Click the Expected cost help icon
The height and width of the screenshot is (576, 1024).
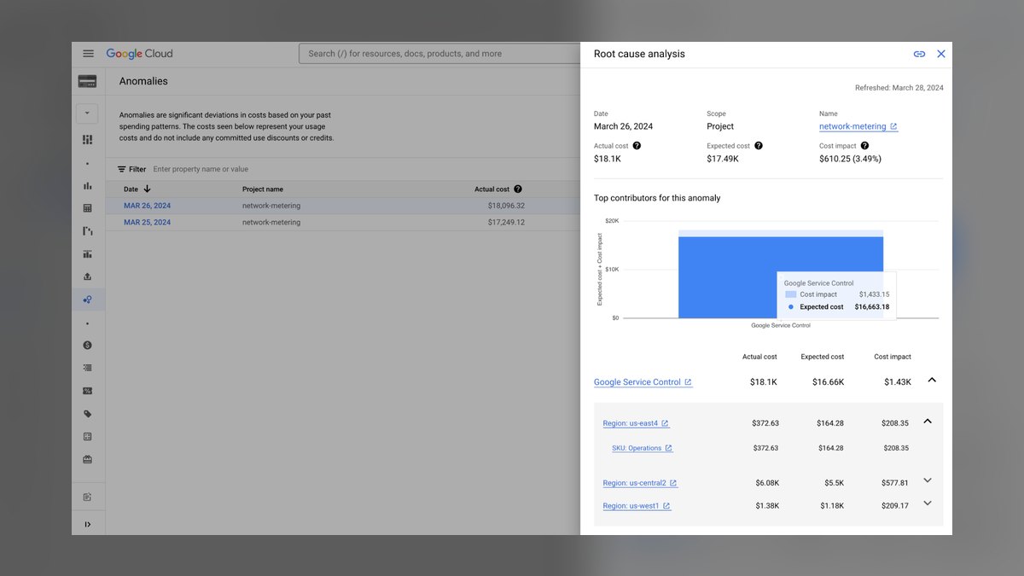pyautogui.click(x=759, y=146)
